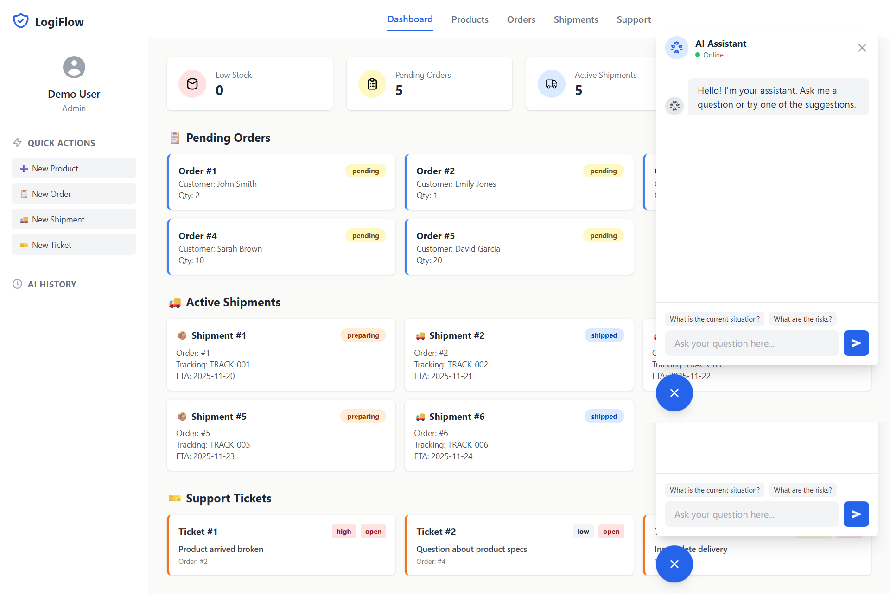Click the Low Stock box icon

192,84
